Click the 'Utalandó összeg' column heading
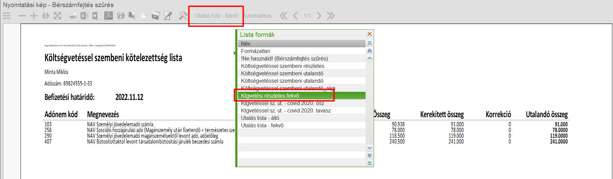Image resolution: width=613 pixels, height=179 pixels. click(547, 114)
